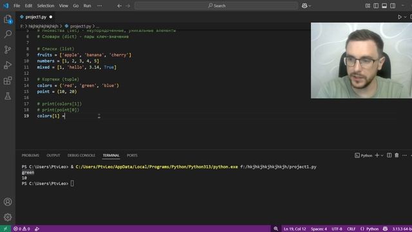412x232 pixels.
Task: Open the Manage gear settings icon
Action: tap(8, 217)
